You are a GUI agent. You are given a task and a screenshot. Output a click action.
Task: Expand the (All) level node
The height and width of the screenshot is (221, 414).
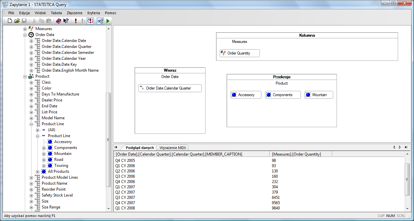coord(38,130)
